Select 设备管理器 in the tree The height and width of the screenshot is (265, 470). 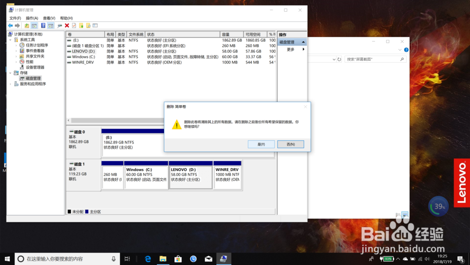(x=35, y=67)
